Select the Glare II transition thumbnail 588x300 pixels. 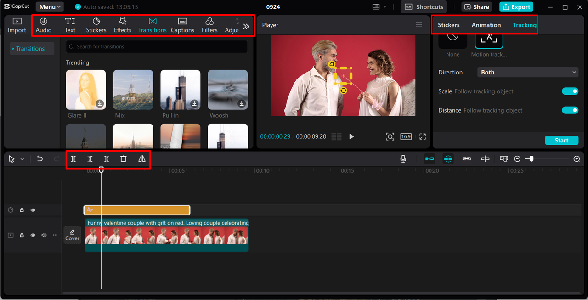point(85,90)
